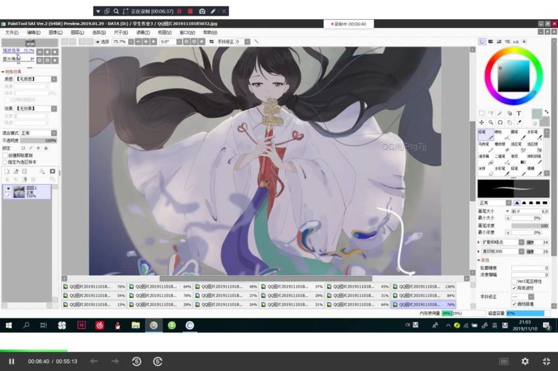Toggle visibility eye of 图层1

(8, 188)
